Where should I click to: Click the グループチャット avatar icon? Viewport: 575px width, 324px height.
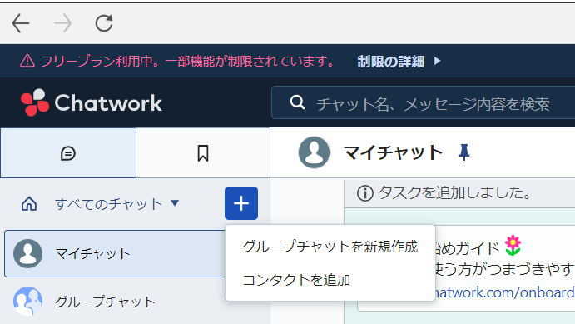27,302
